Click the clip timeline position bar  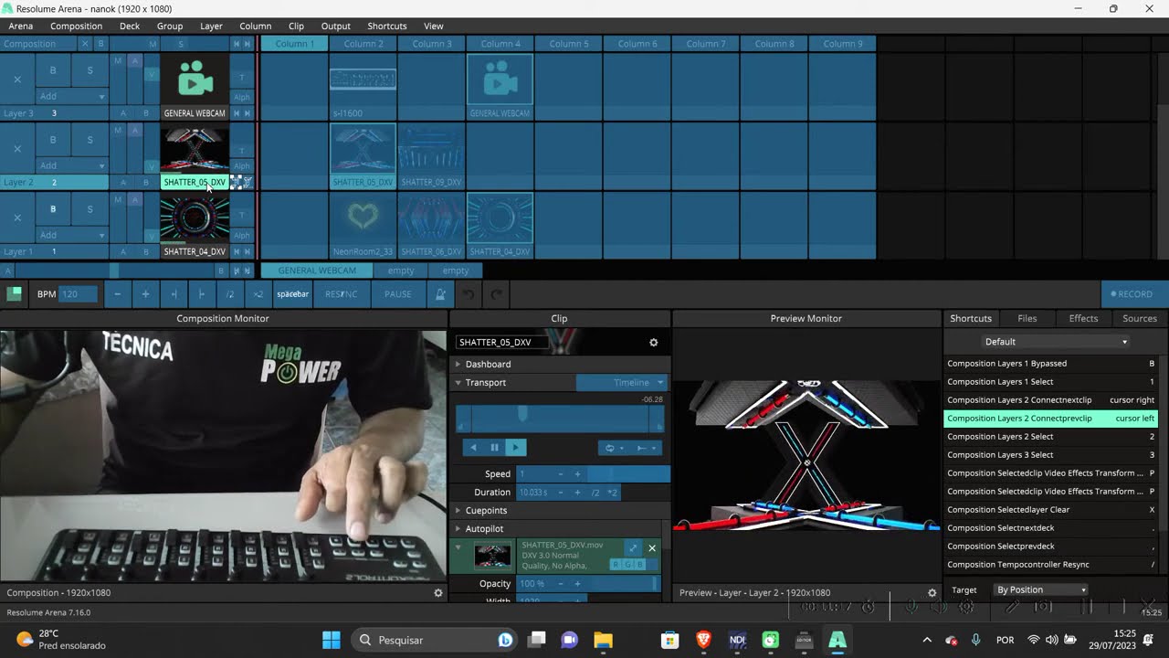pyautogui.click(x=560, y=419)
